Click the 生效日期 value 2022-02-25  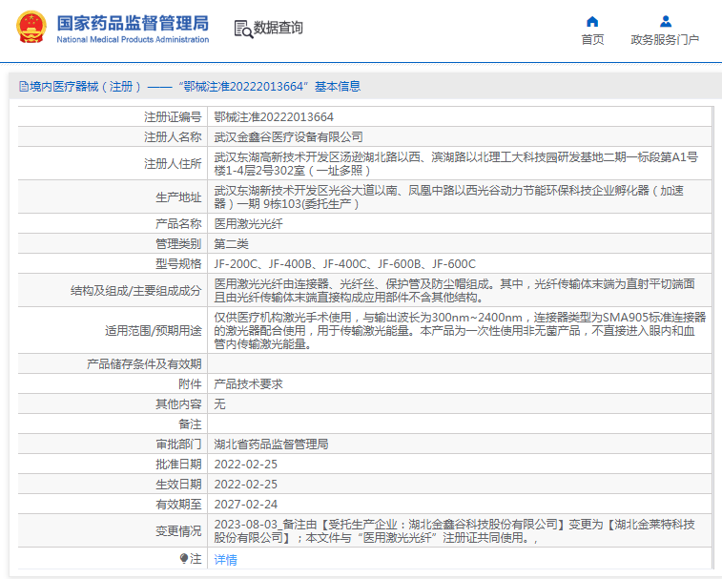[246, 485]
